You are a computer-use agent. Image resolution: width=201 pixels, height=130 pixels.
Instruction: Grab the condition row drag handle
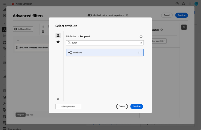(x=17, y=48)
